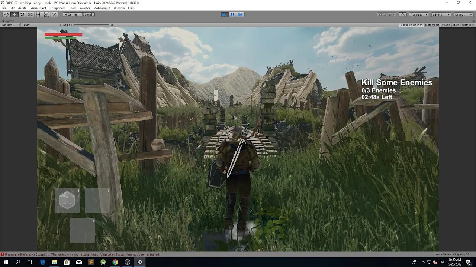Screen dimensions: 476x267
Task: Open the Assets menu
Action: point(22,8)
